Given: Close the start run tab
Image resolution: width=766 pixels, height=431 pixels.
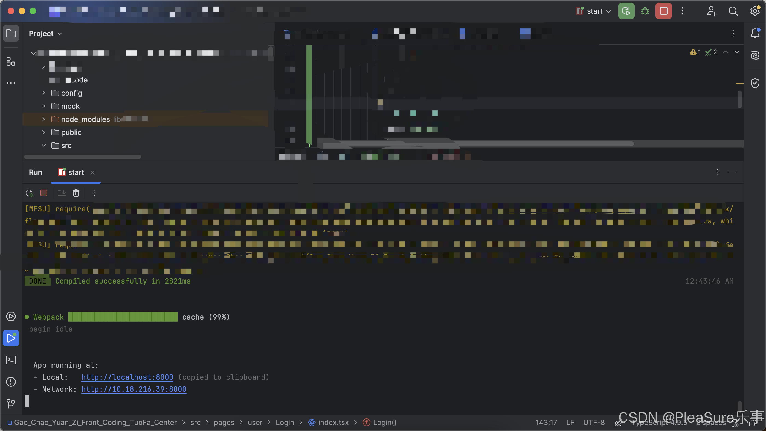Looking at the screenshot, I should (x=92, y=172).
